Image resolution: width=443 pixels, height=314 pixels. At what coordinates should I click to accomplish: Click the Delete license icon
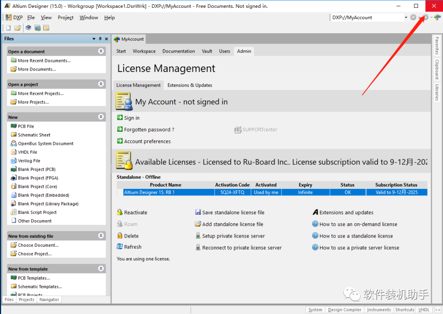point(120,236)
